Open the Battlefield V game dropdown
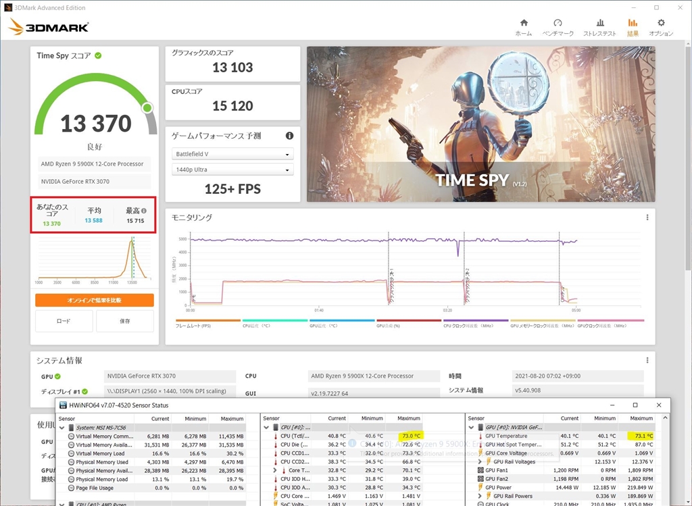 click(232, 154)
